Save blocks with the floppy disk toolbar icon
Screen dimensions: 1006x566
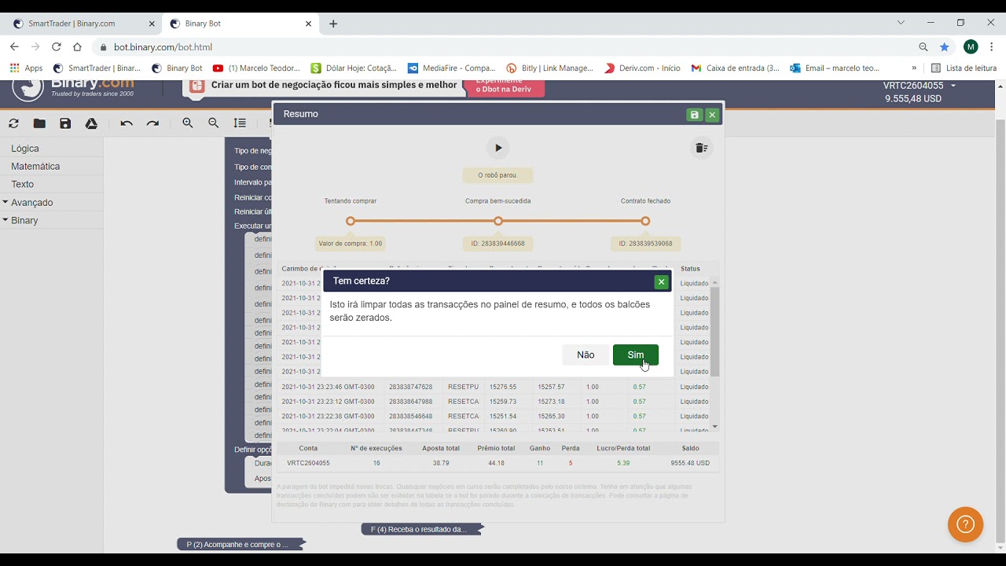[x=65, y=123]
